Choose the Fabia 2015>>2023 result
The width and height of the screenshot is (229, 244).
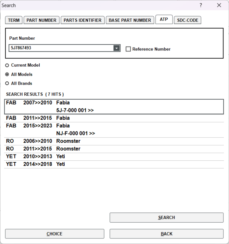coord(114,129)
